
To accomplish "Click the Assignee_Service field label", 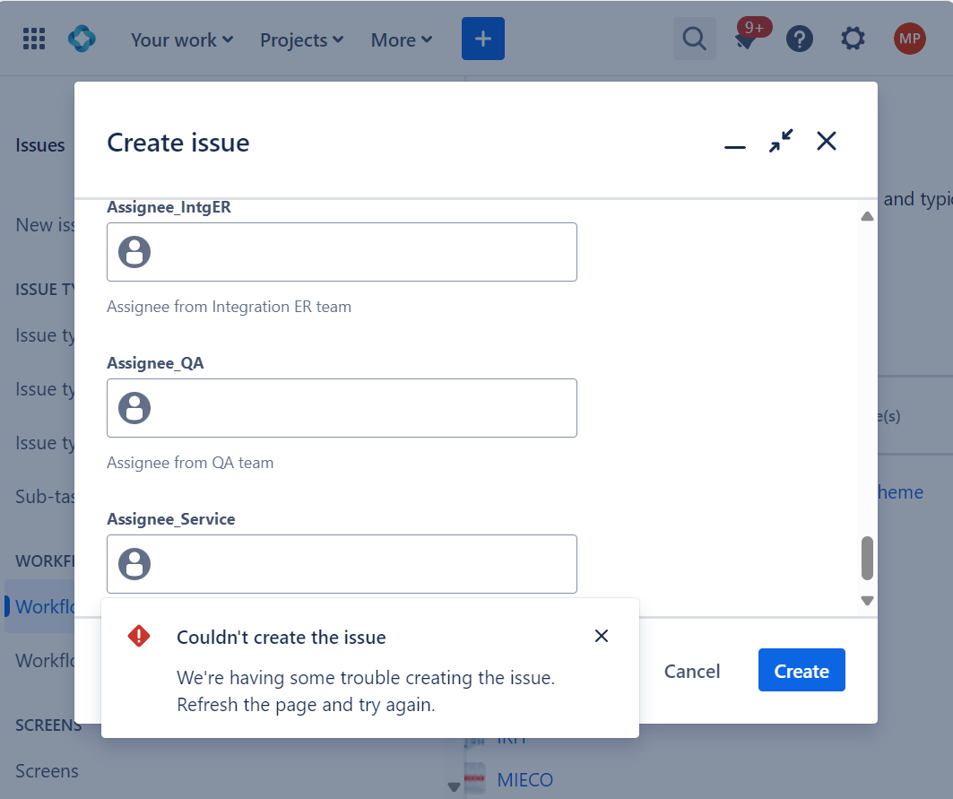I will [x=170, y=518].
